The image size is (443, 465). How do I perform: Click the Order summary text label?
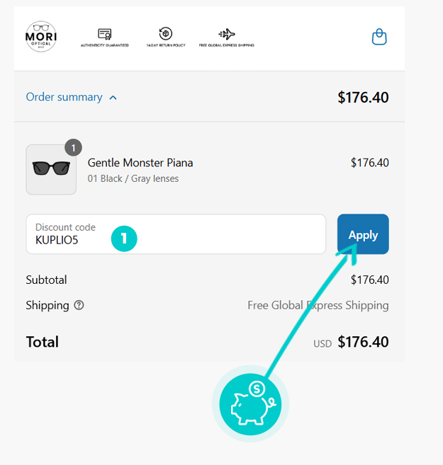point(64,97)
